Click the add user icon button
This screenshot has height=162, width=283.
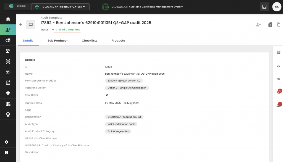click(x=258, y=25)
